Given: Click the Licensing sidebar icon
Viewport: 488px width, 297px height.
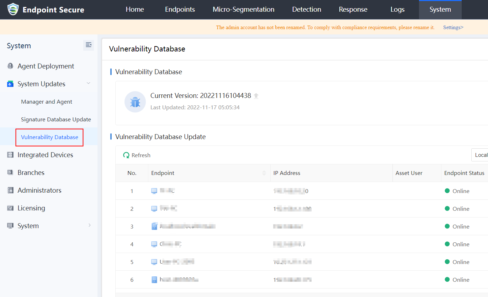Looking at the screenshot, I should (x=10, y=208).
